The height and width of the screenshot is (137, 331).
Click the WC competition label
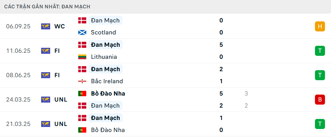(60, 26)
